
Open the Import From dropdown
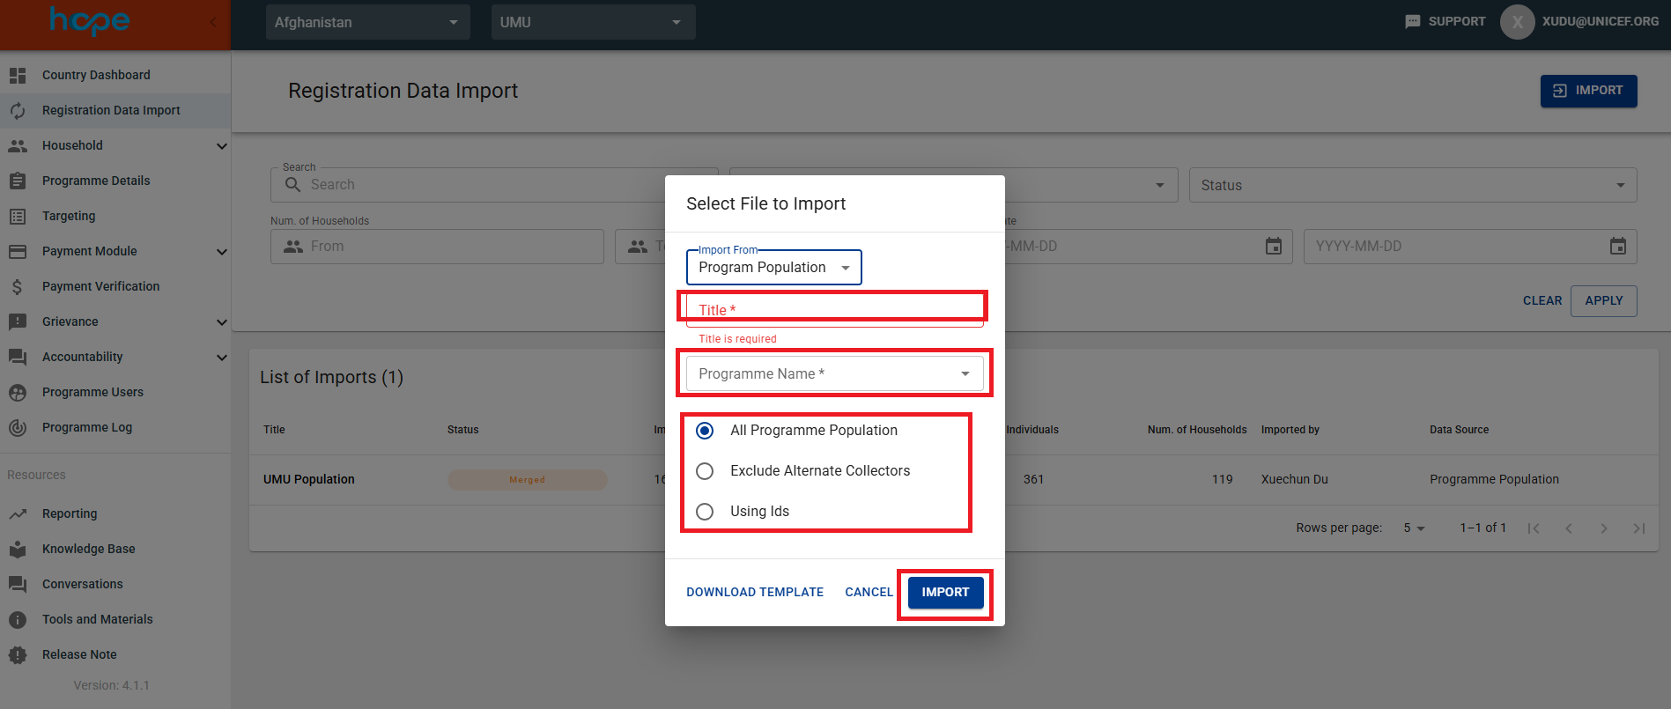[773, 268]
